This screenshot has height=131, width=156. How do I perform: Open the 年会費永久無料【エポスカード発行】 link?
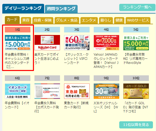[x=47, y=107]
